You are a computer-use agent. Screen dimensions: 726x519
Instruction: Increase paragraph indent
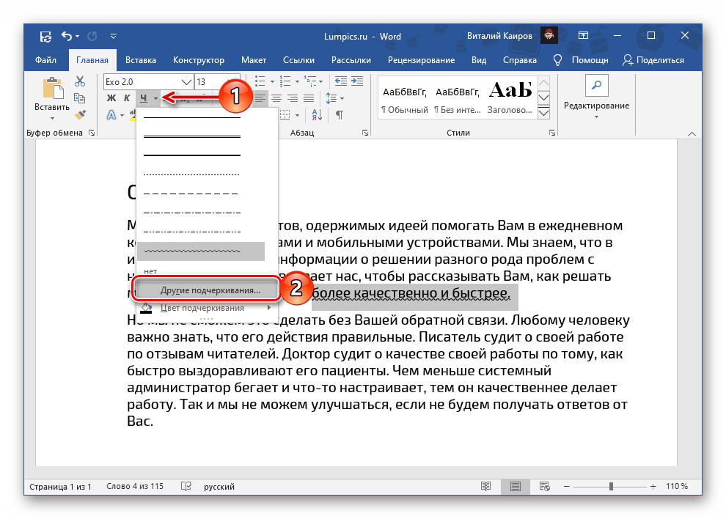[x=357, y=81]
